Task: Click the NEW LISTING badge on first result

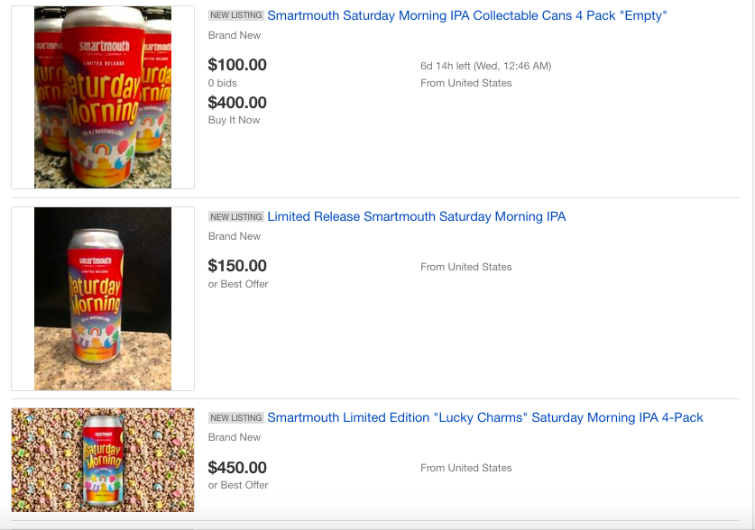Action: click(236, 15)
